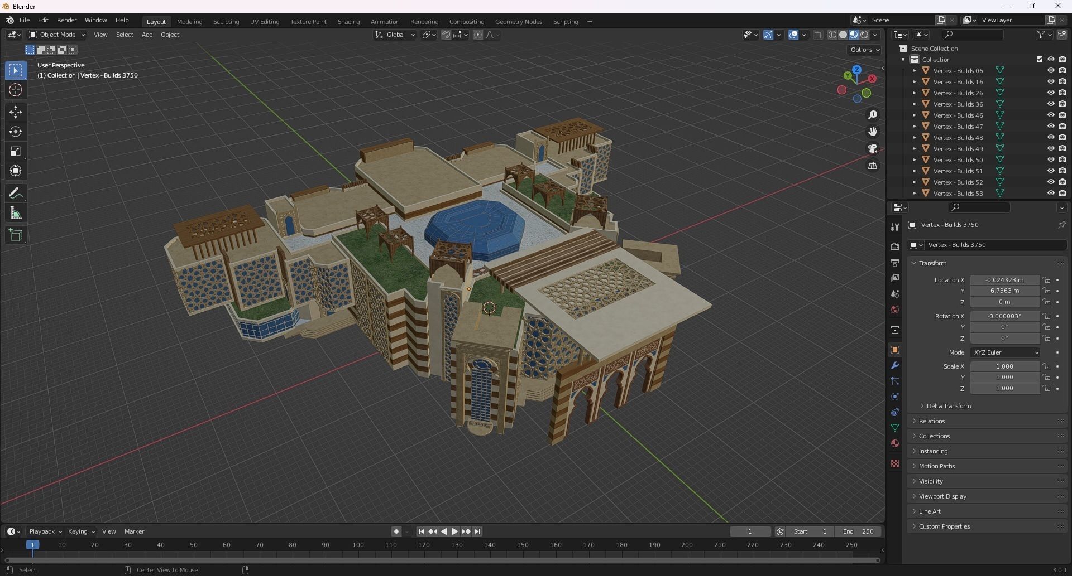Toggle auto keying record button

pyautogui.click(x=396, y=531)
